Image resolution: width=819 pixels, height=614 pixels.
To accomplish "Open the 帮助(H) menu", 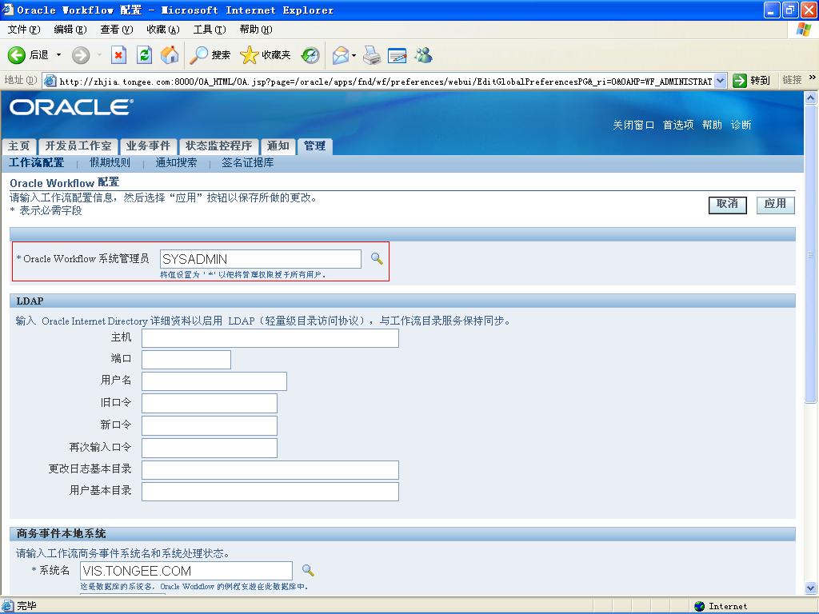I will pyautogui.click(x=256, y=30).
